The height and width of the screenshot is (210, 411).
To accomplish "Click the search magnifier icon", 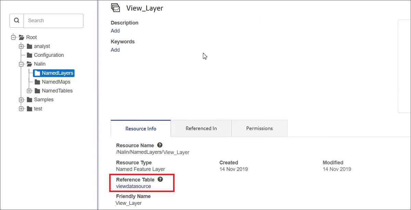I will coord(16,20).
